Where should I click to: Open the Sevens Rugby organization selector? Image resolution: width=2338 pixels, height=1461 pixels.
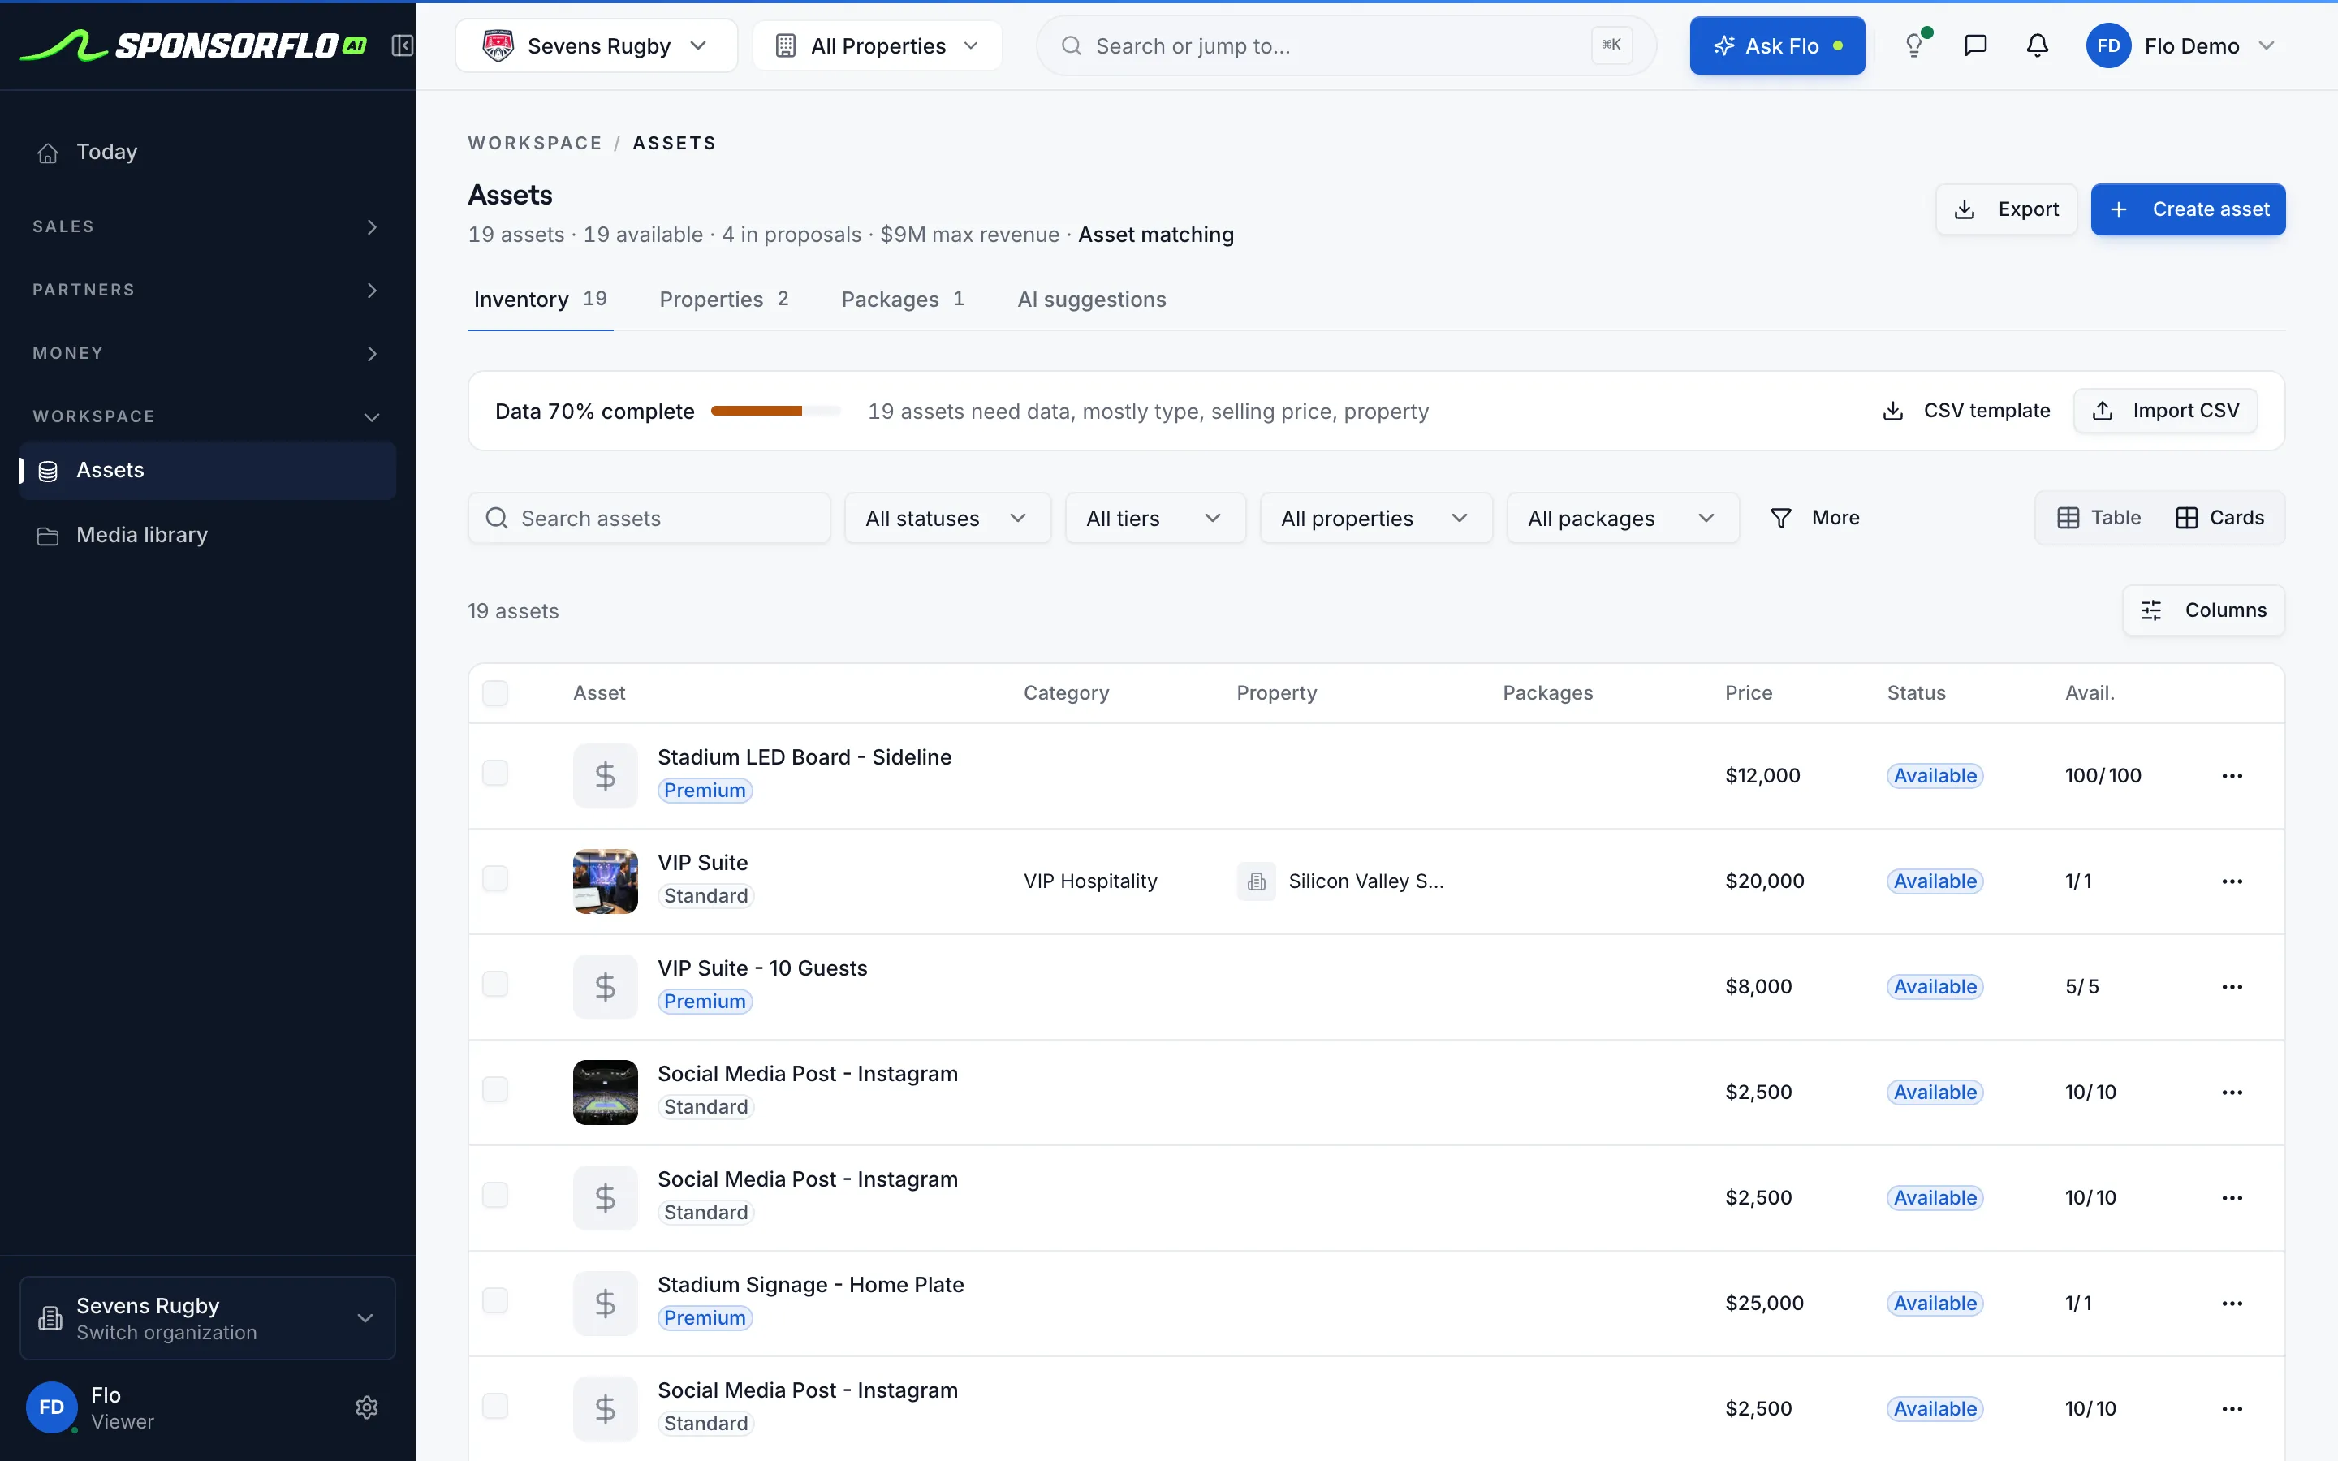[596, 45]
